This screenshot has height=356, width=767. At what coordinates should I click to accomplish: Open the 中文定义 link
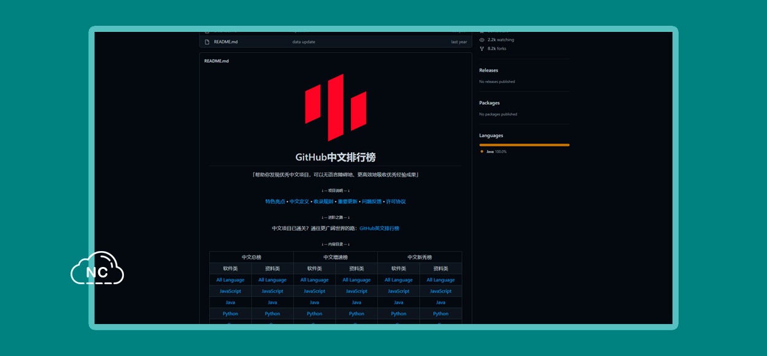click(x=299, y=201)
